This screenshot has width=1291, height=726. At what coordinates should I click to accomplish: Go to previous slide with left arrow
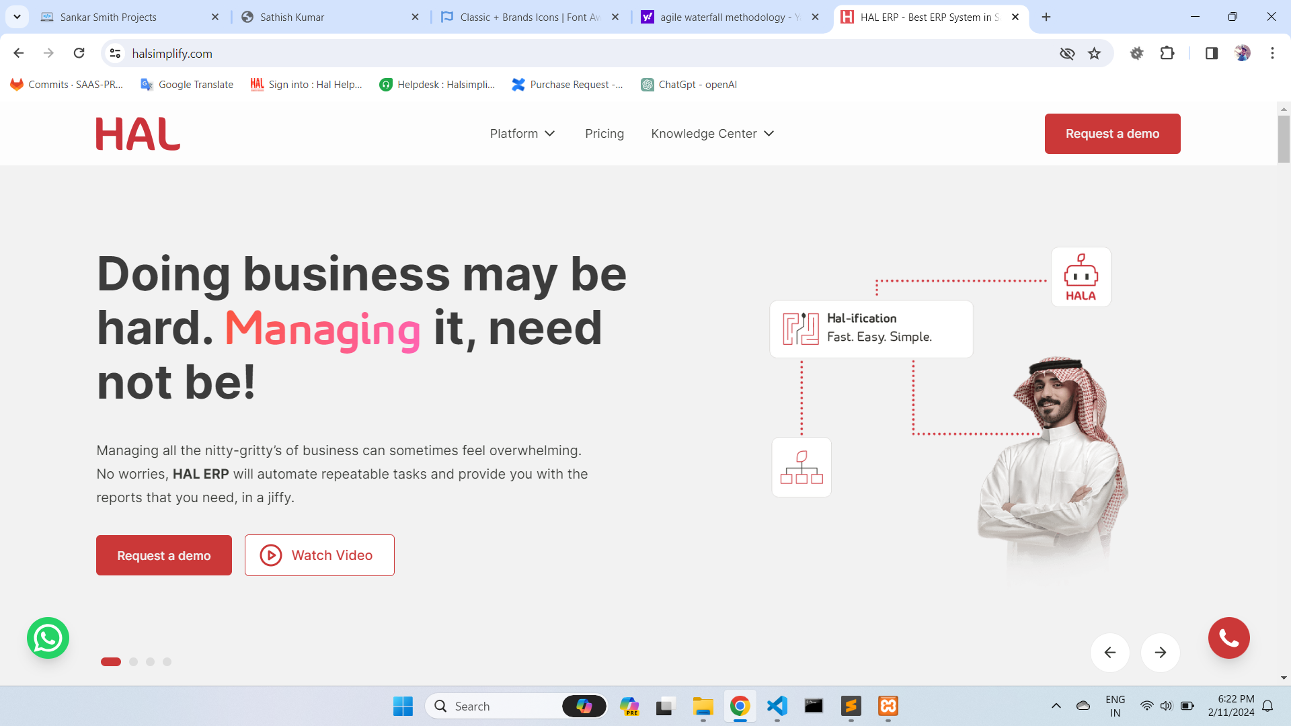1110,652
